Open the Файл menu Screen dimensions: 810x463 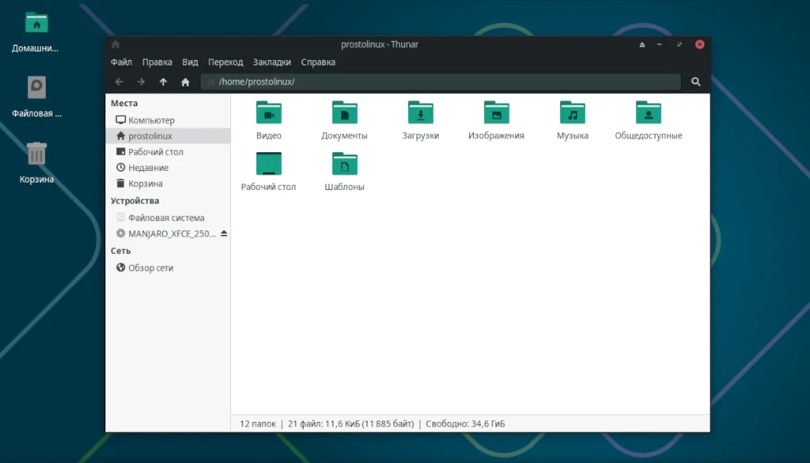(121, 62)
